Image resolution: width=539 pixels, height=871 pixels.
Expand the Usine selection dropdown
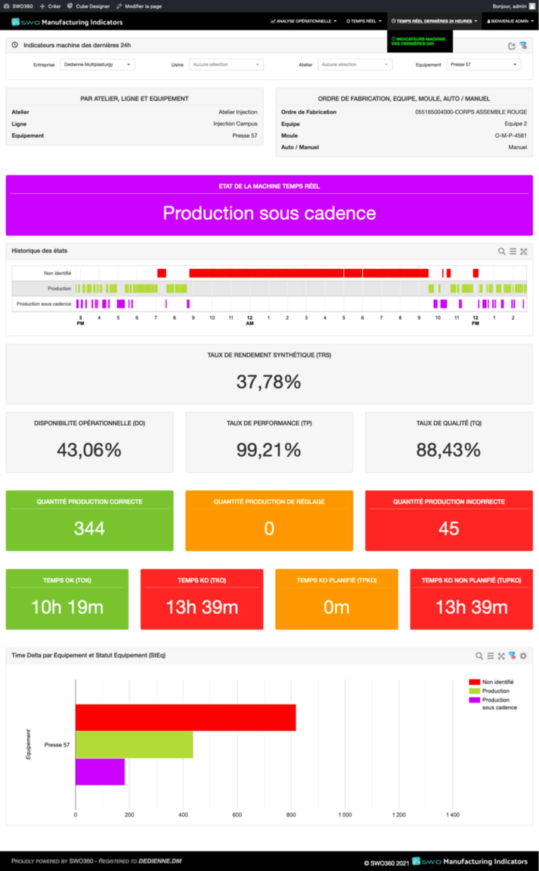[226, 65]
